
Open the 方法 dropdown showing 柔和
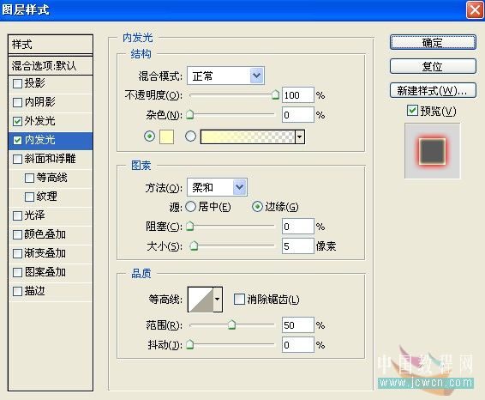217,187
